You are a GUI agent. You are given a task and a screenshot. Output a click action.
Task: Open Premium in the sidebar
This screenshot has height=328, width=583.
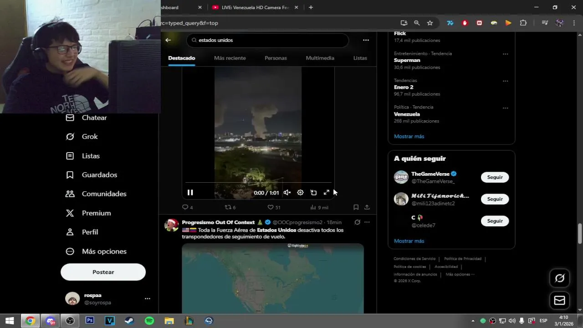point(88,213)
